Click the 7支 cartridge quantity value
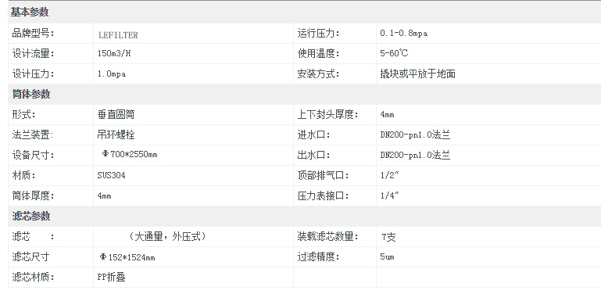Screen dimensions: 601x294 [x=388, y=237]
